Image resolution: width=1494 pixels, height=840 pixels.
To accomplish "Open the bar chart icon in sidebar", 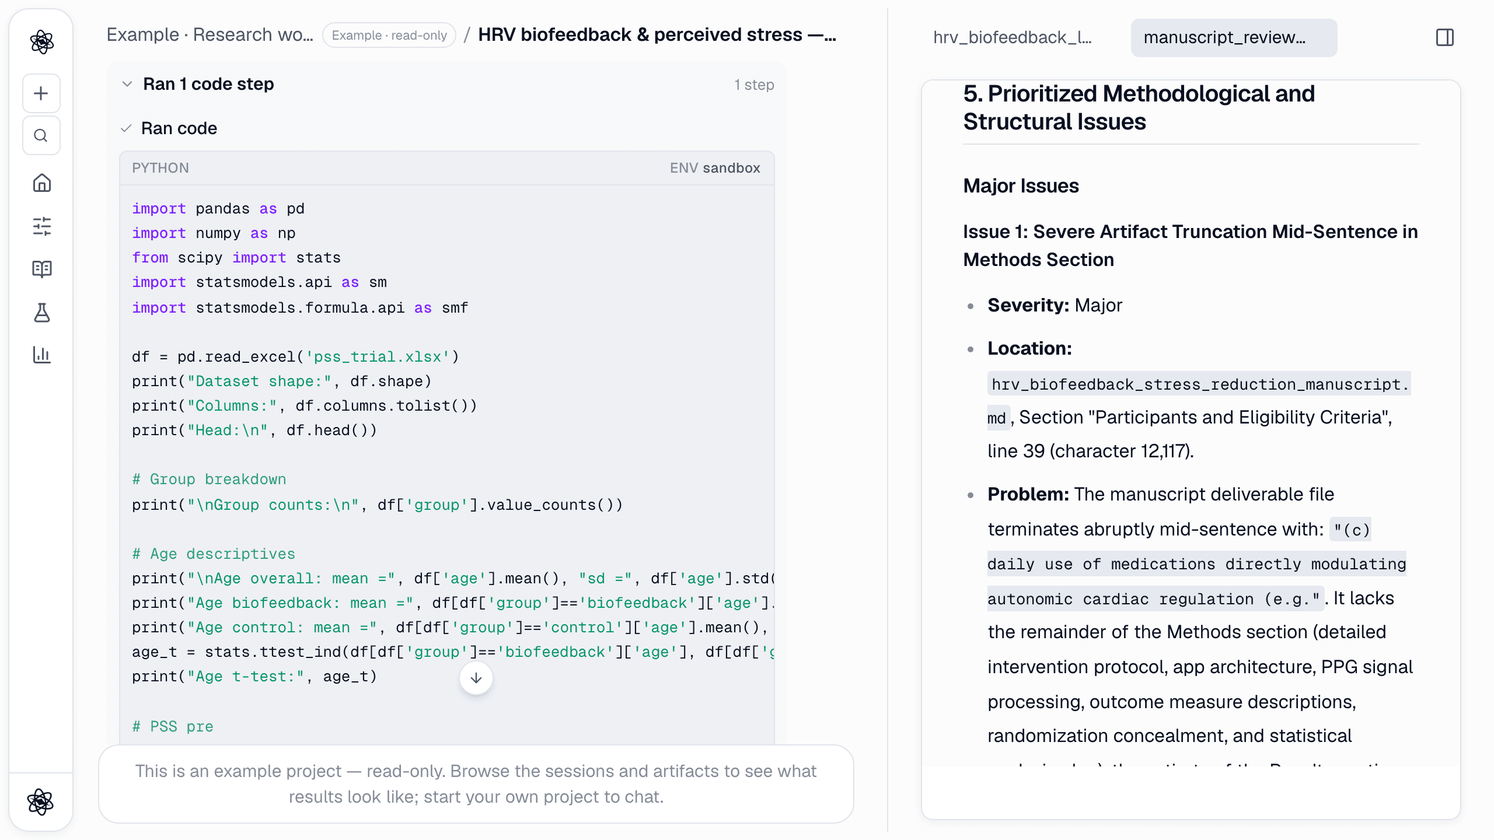I will click(x=41, y=355).
